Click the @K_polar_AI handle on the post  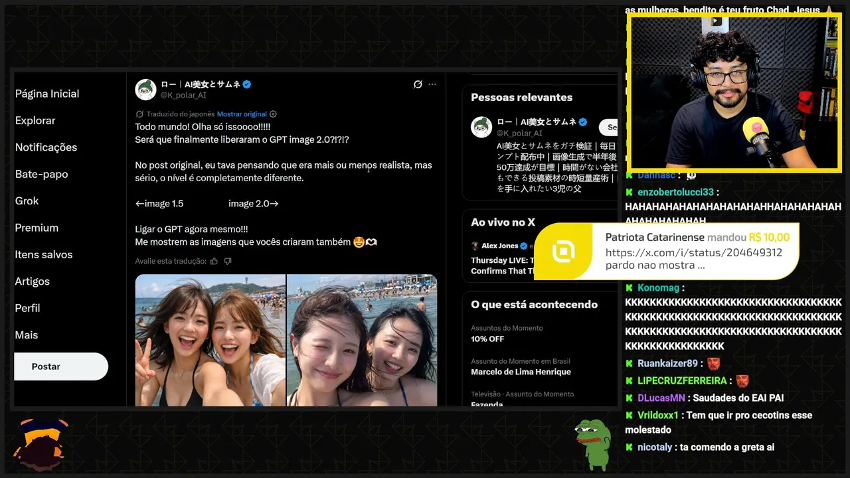pyautogui.click(x=184, y=95)
